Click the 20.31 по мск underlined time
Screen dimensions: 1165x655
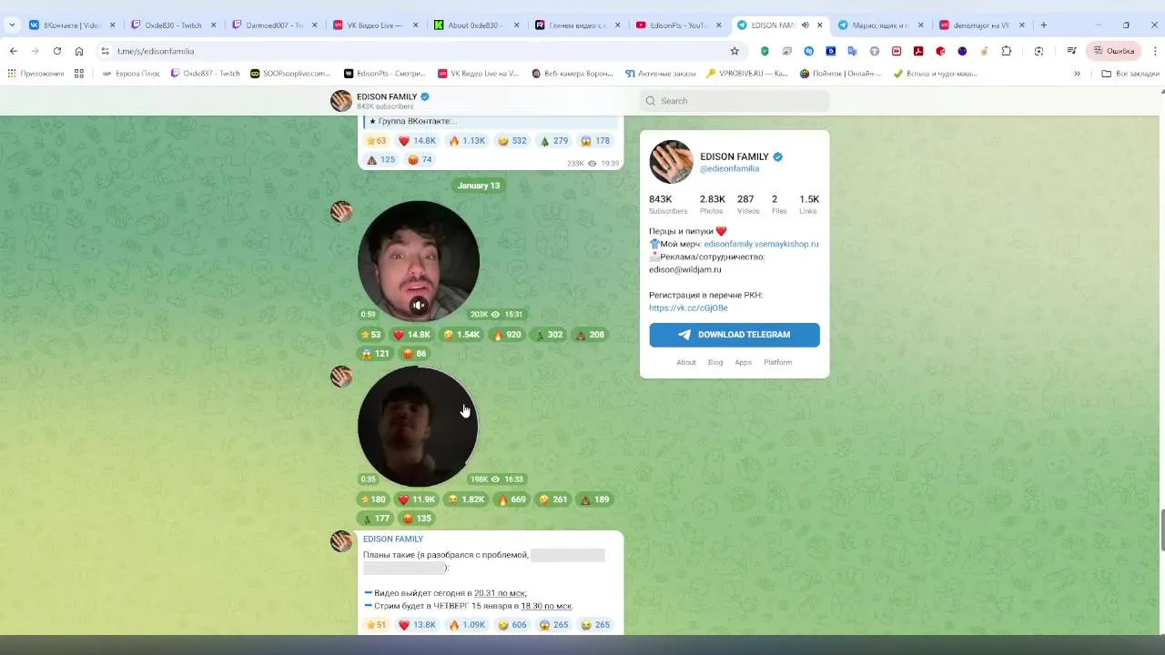click(x=500, y=593)
